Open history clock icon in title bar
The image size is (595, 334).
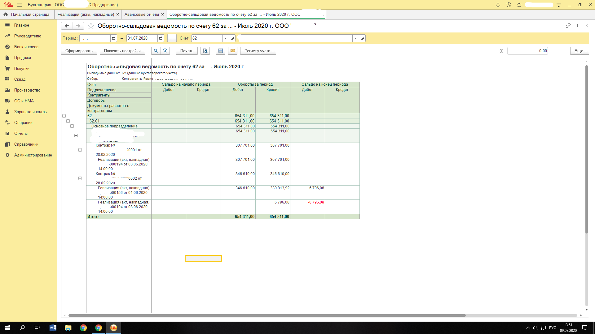pos(509,5)
